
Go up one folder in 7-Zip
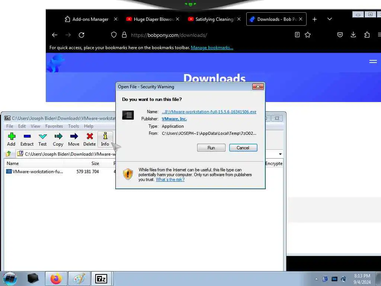click(x=9, y=154)
